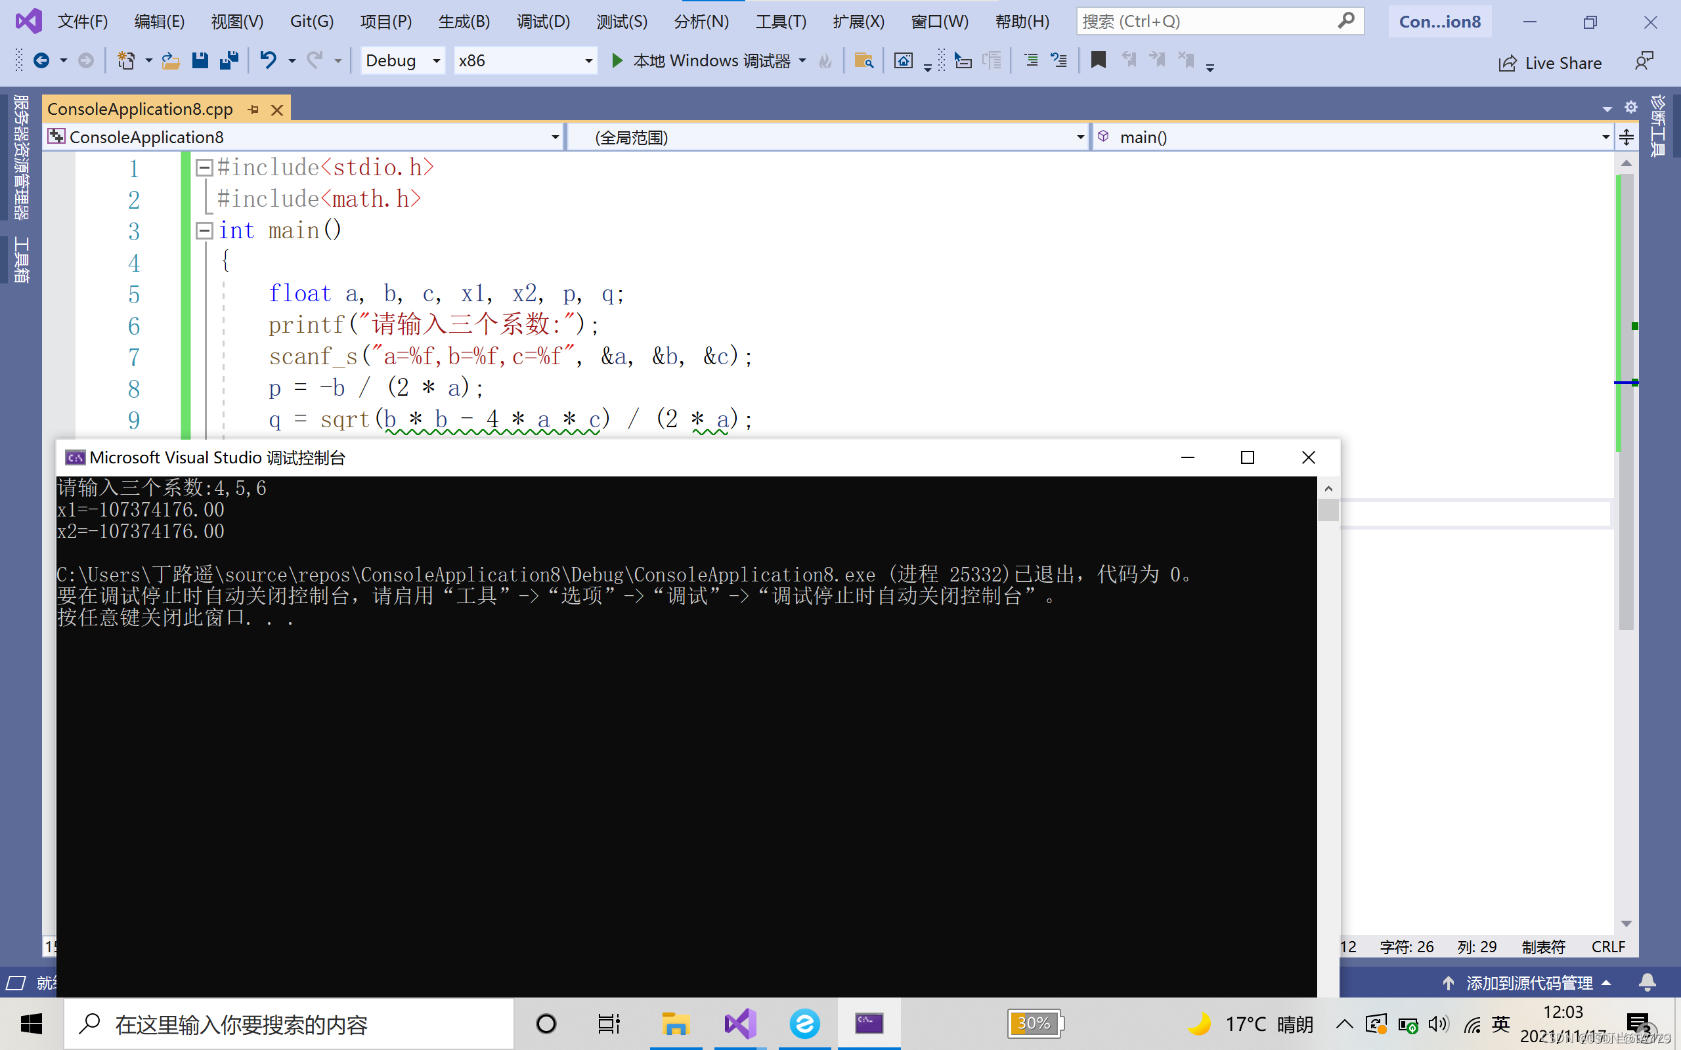Click the Open File folder icon
The height and width of the screenshot is (1050, 1681).
(x=170, y=61)
